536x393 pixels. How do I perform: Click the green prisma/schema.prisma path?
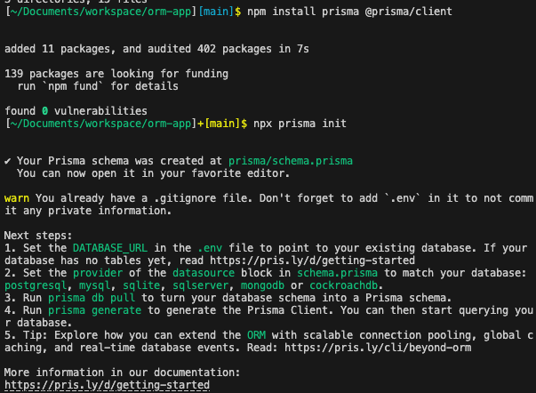coord(291,161)
